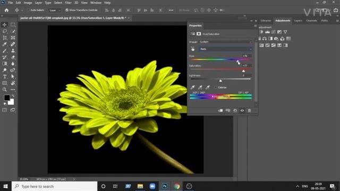
Task: Toggle Show Transform Controls checkbox
Action: tap(67, 10)
